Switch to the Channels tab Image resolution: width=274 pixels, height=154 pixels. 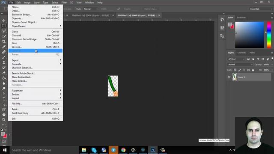(x=241, y=53)
